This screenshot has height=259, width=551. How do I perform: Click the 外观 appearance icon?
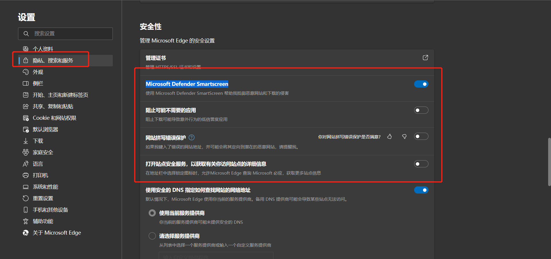click(x=26, y=72)
